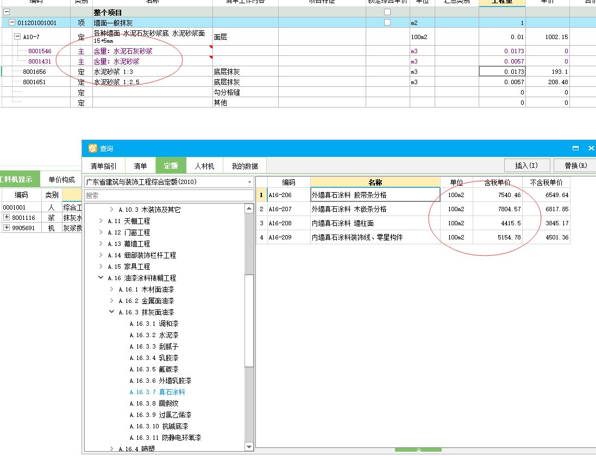Click quantity cell 0.0173 of row 8001656
596x456 pixels.
(502, 71)
